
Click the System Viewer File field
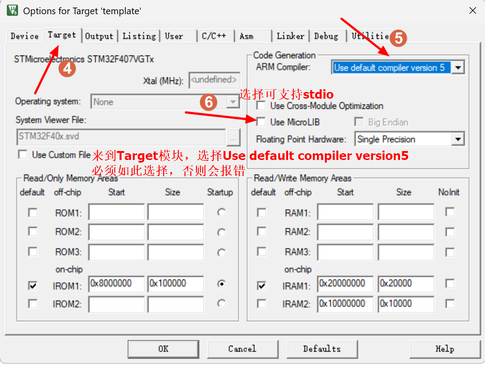tap(121, 137)
